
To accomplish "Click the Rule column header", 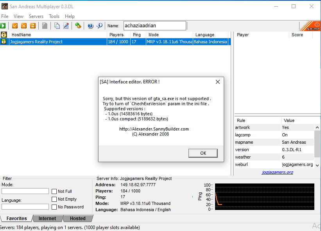I will point(258,120).
